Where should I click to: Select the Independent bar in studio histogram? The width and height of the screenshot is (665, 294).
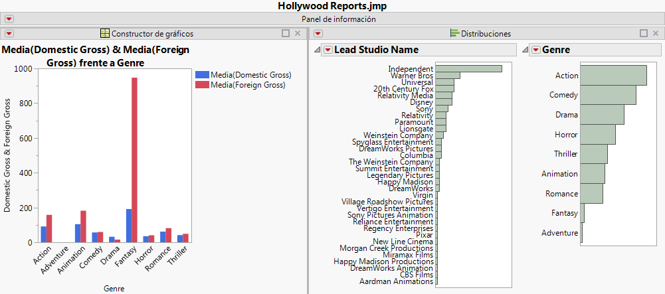coord(468,68)
